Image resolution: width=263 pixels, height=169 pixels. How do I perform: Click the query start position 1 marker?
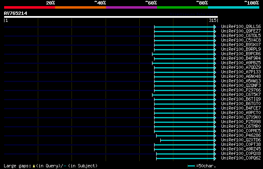[6, 20]
